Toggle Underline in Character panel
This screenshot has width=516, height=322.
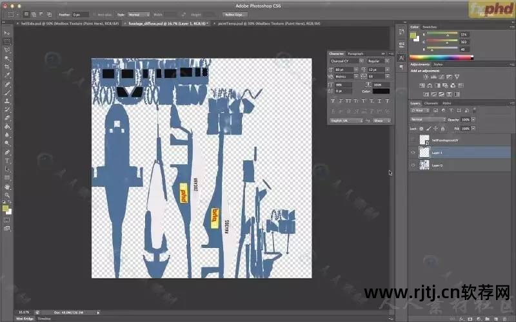click(x=379, y=101)
